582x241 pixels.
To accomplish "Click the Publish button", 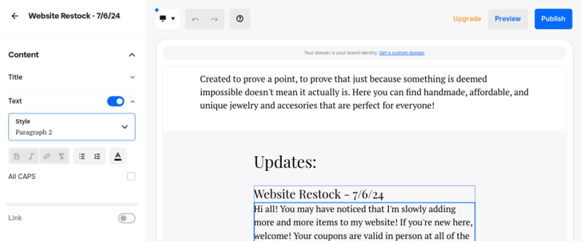I will (x=553, y=19).
